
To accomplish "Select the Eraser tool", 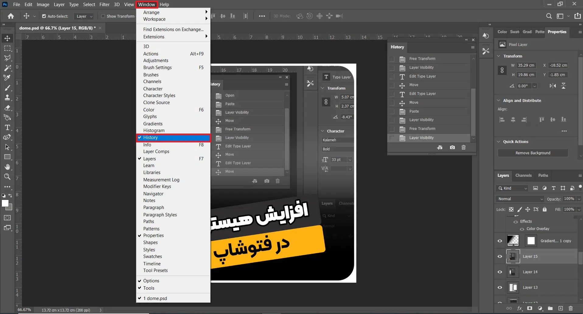I will [7, 108].
